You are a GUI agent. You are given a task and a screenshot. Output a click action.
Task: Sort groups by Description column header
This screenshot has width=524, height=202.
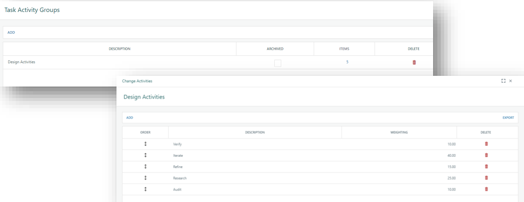click(119, 49)
